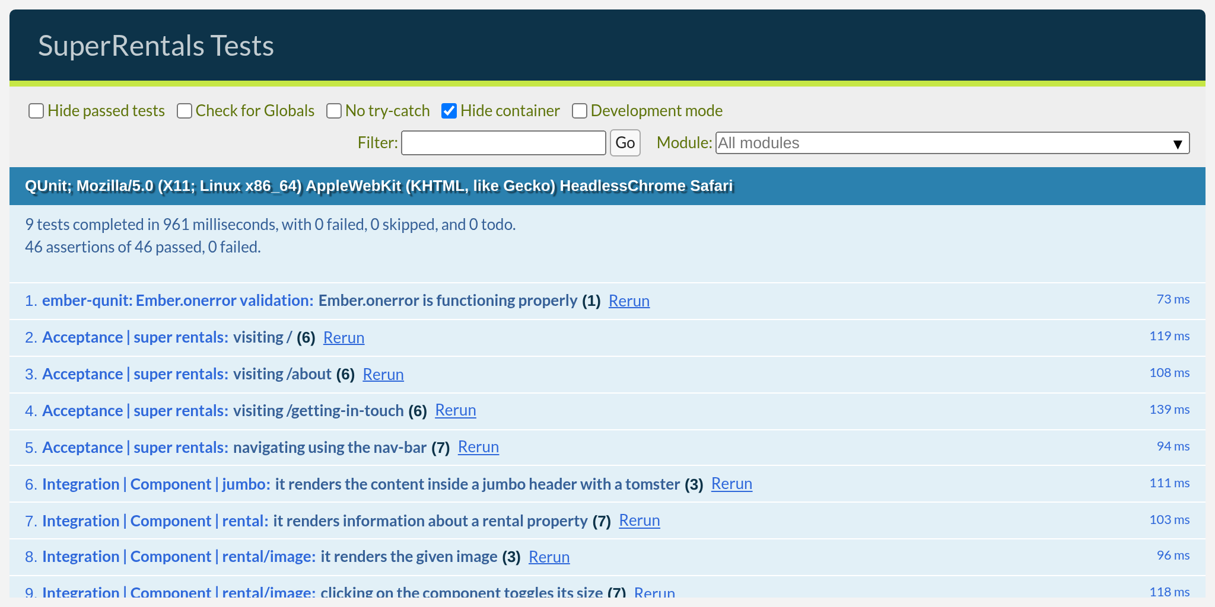This screenshot has width=1215, height=607.
Task: Rerun the nav-bar navigation test
Action: (x=478, y=447)
